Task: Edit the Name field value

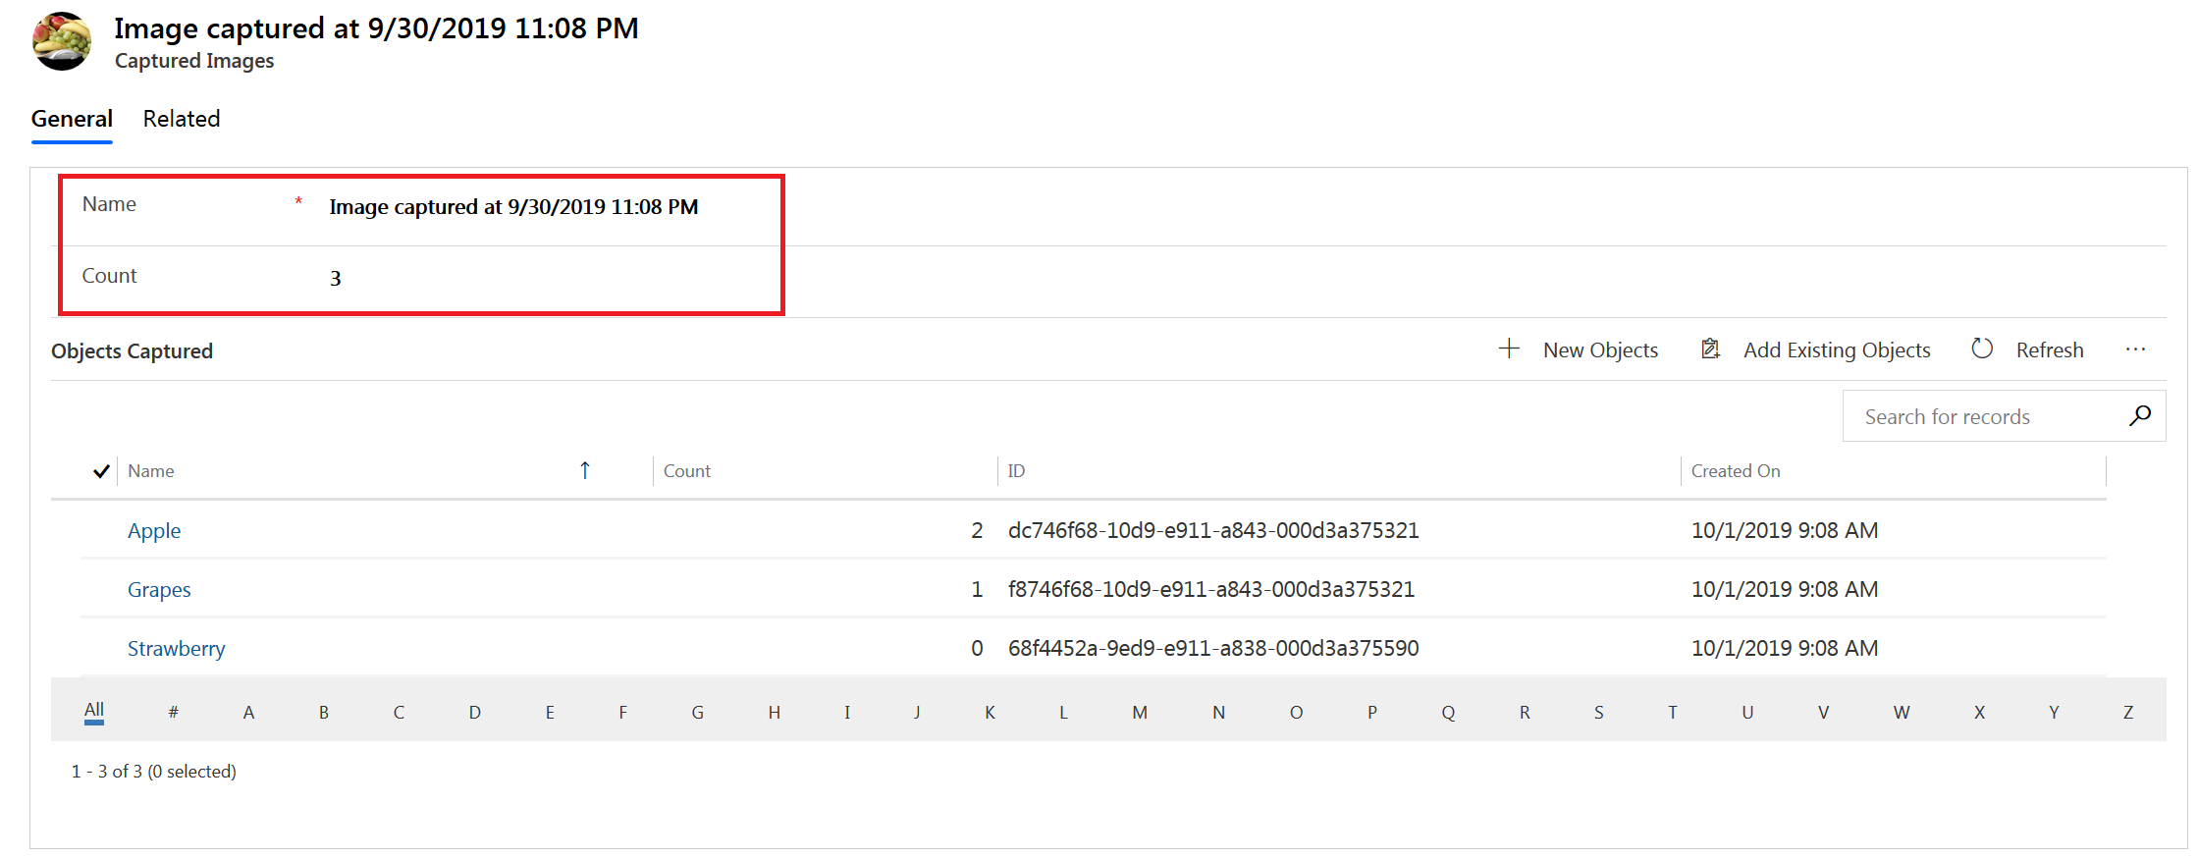Action: (513, 207)
